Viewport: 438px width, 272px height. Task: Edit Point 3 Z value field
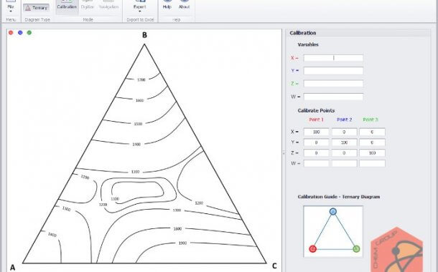372,153
